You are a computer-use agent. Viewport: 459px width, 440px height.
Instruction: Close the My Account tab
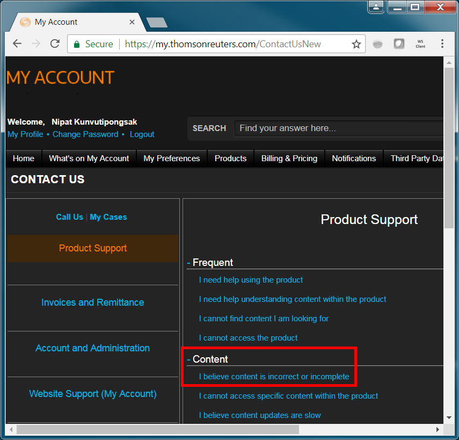(132, 22)
